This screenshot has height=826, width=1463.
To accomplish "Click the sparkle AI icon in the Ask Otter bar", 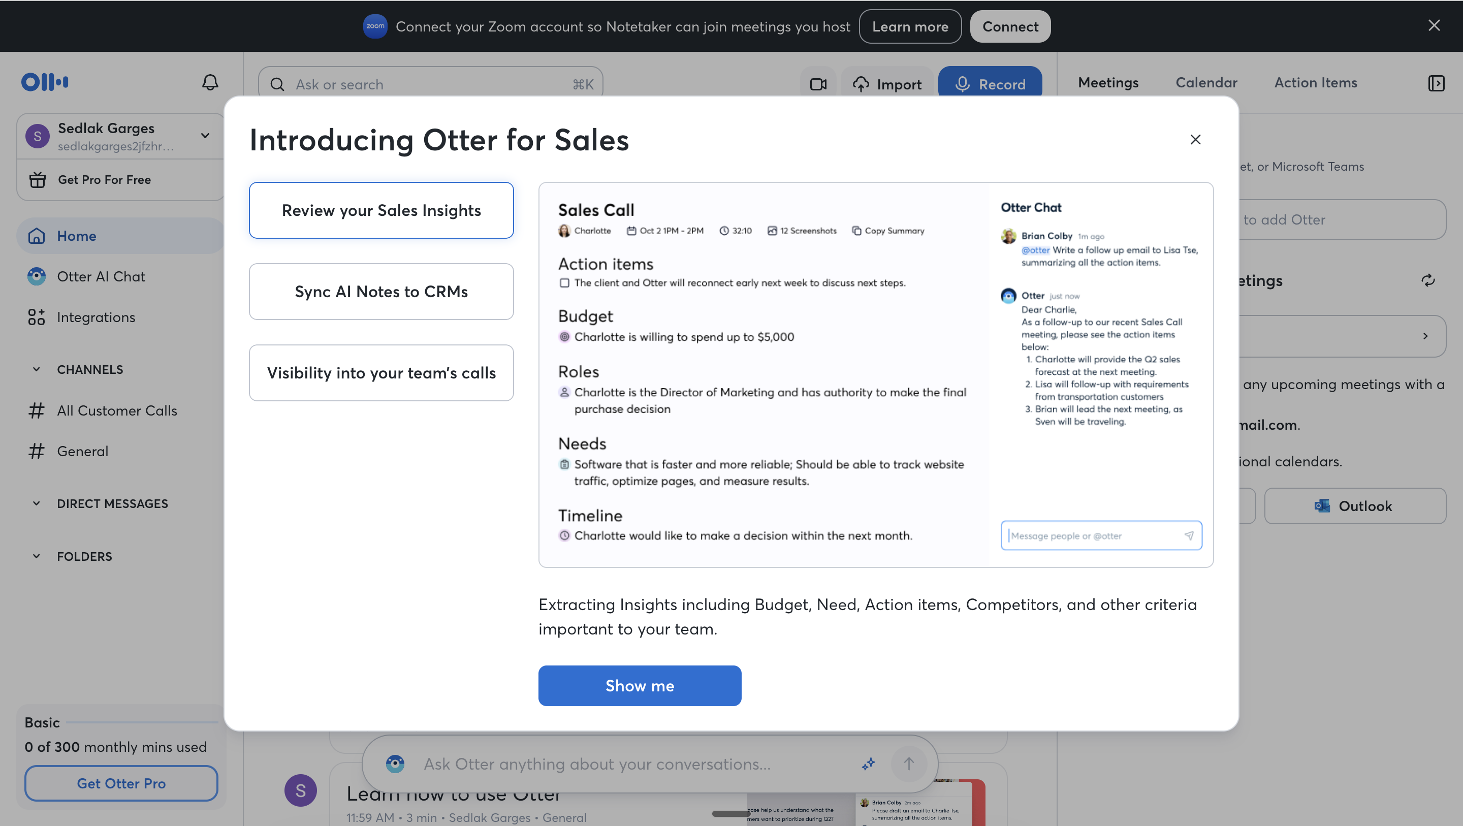I will (x=868, y=764).
